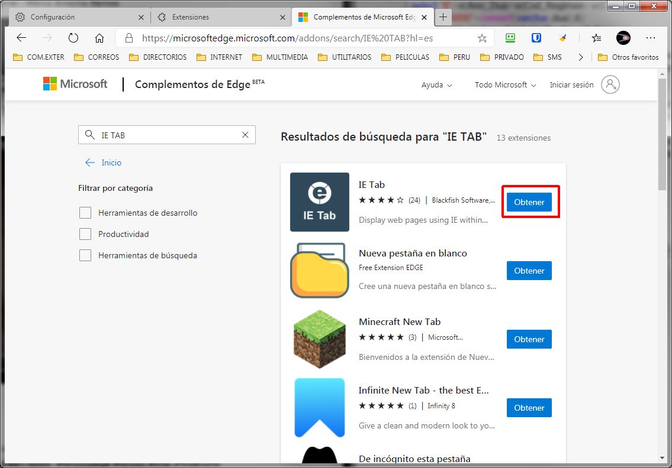Open the SMS favorites folder

[547, 57]
